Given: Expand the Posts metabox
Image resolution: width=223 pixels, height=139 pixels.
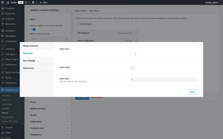Looking at the screenshot, I should click(68, 102).
